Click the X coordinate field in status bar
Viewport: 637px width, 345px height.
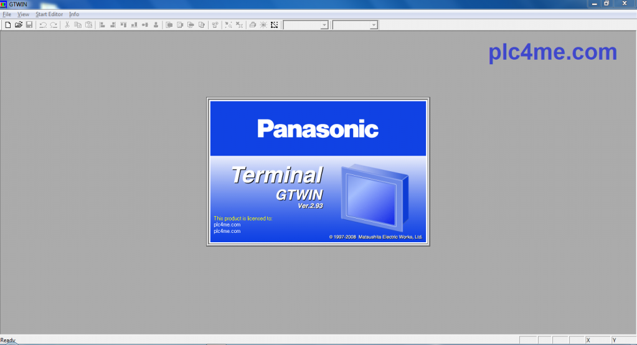coord(598,340)
